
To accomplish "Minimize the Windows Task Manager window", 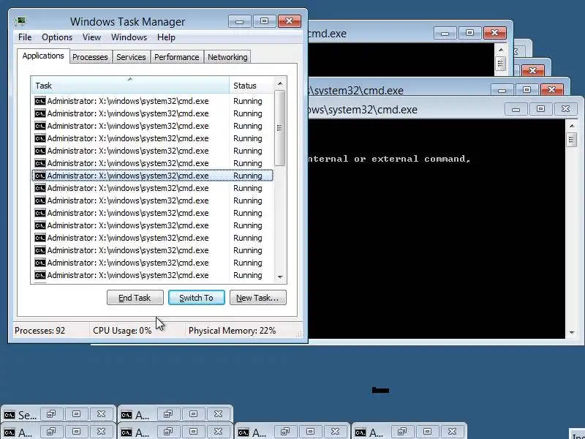I will (x=239, y=21).
